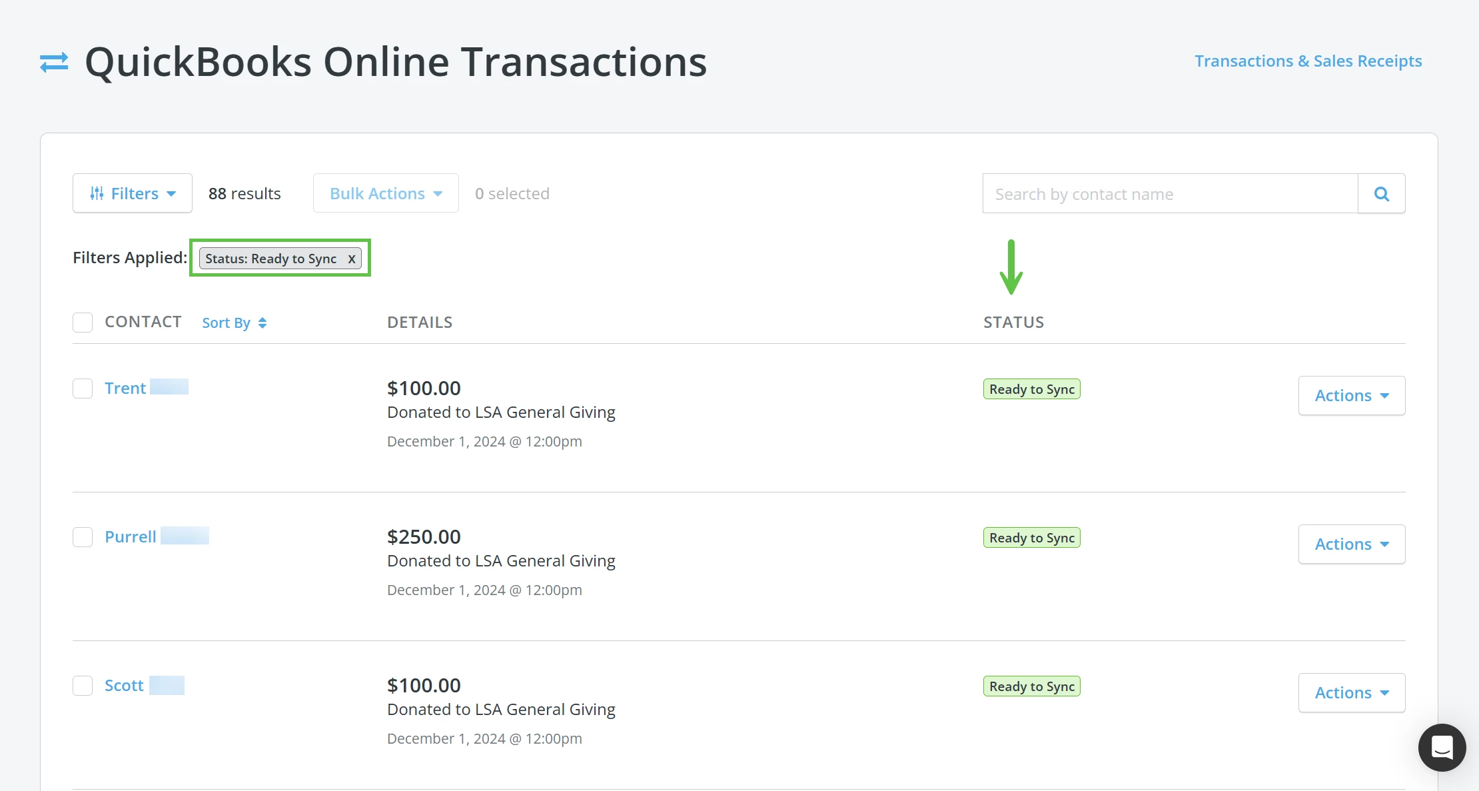Open the Actions dropdown on Scott's row

[x=1351, y=692]
